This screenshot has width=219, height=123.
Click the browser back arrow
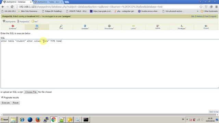click(3, 7)
